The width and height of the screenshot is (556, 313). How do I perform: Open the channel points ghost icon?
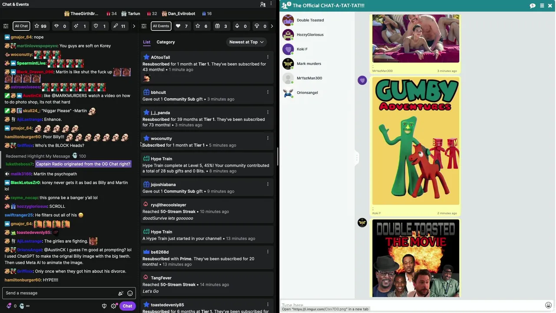point(22,306)
